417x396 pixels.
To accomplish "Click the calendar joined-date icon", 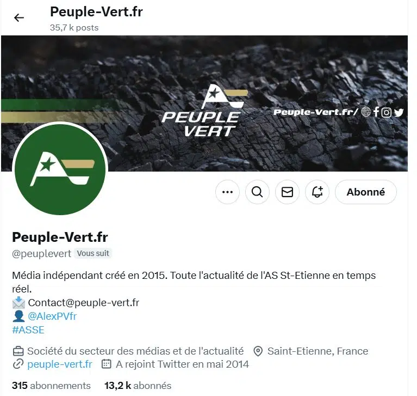I will coord(107,364).
